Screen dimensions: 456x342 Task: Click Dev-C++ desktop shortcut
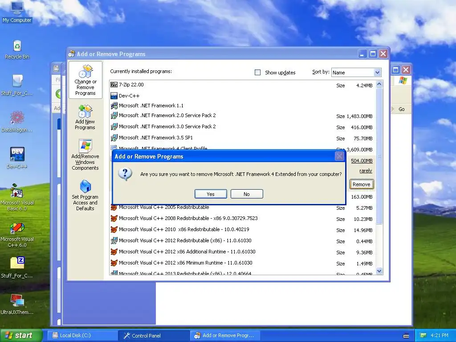[17, 158]
